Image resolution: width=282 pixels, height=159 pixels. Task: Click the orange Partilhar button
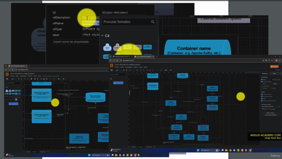(x=274, y=67)
